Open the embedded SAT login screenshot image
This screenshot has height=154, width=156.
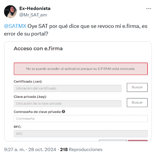[x=78, y=91]
